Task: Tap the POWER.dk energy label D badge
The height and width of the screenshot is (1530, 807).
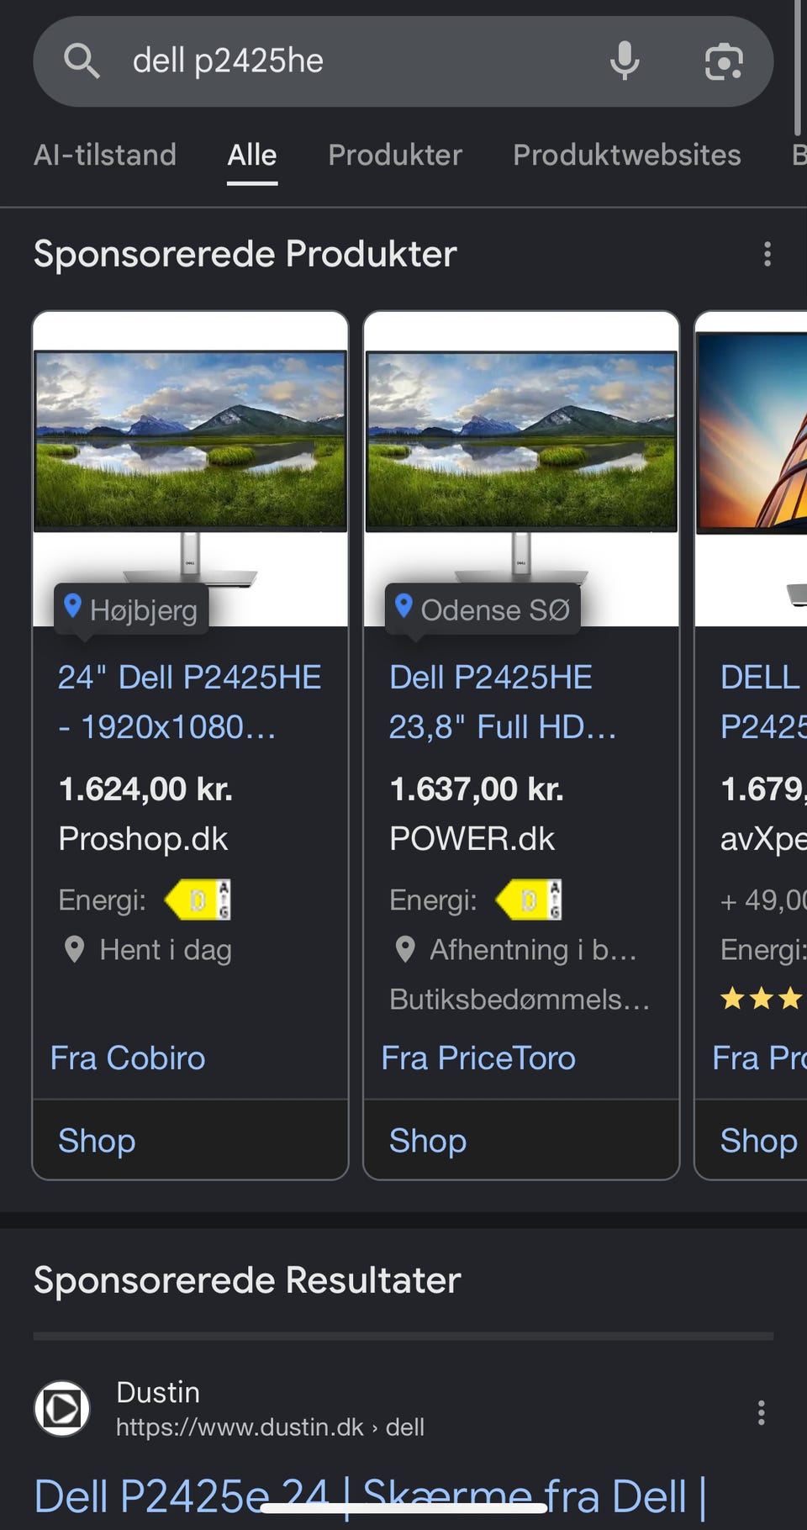Action: pyautogui.click(x=529, y=900)
